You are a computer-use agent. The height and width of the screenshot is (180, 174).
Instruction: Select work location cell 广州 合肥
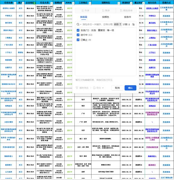[83, 122]
